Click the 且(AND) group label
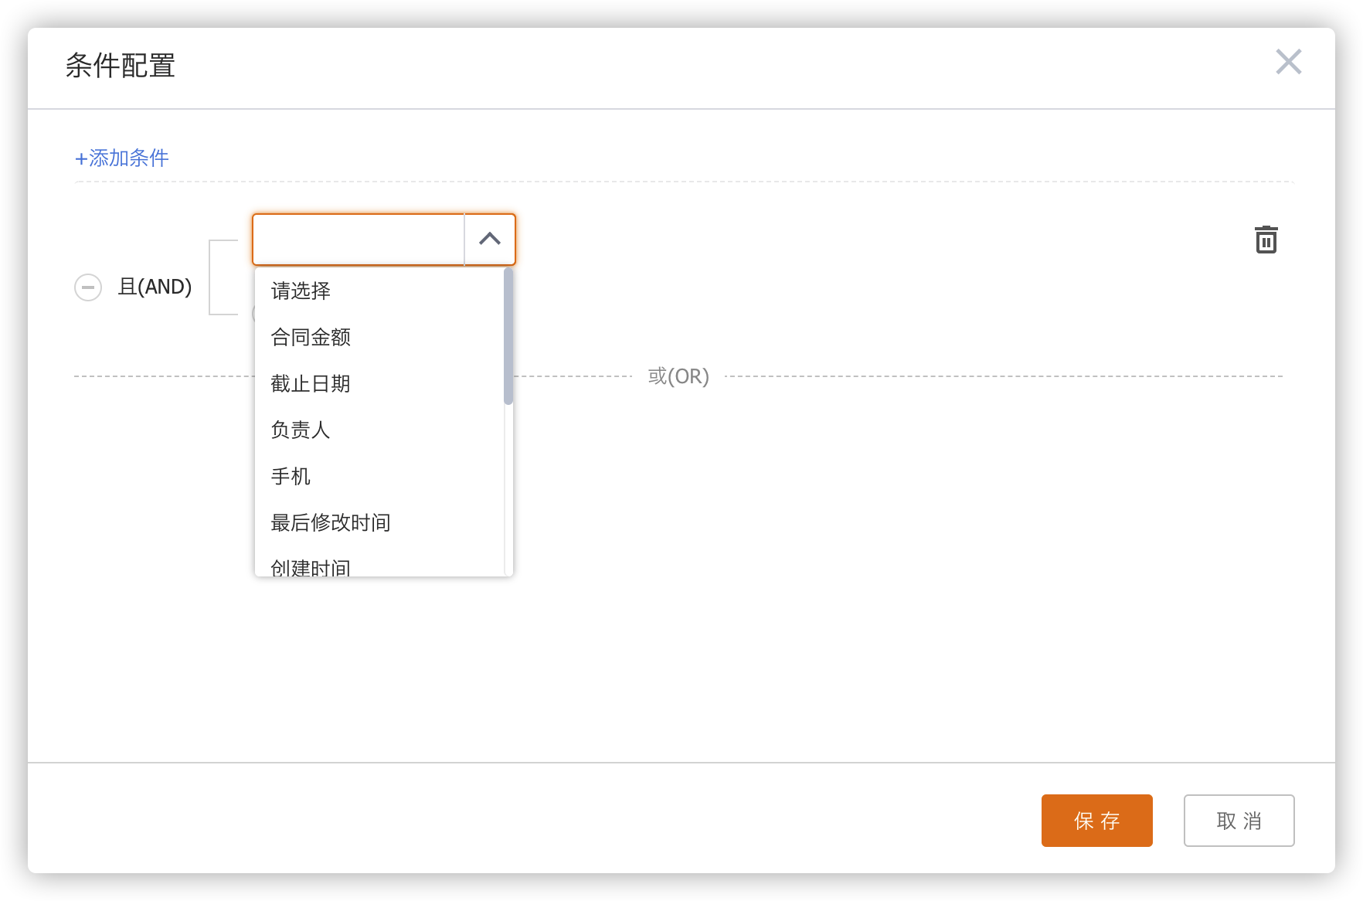Image resolution: width=1363 pixels, height=901 pixels. [x=155, y=287]
